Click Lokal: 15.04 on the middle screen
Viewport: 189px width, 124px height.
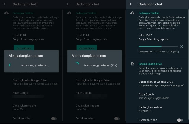point(82,35)
